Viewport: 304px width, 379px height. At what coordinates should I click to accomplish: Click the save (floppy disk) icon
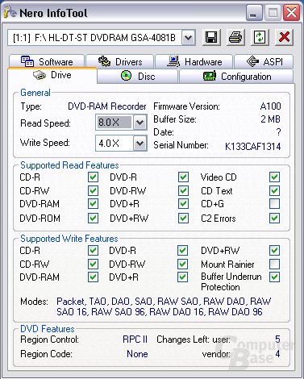point(211,37)
